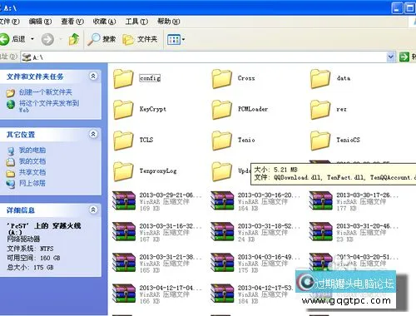Click the TenioCS folder name text
416x316 pixels.
coord(348,140)
